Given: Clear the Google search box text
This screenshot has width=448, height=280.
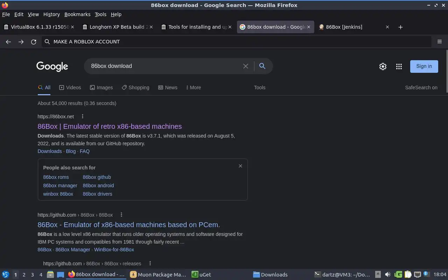Looking at the screenshot, I should (246, 66).
